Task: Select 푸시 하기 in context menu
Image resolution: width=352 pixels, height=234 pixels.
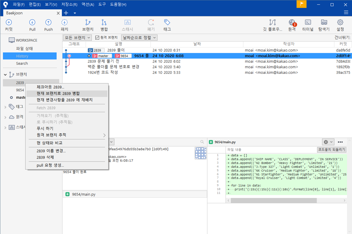Action: [x=67, y=128]
